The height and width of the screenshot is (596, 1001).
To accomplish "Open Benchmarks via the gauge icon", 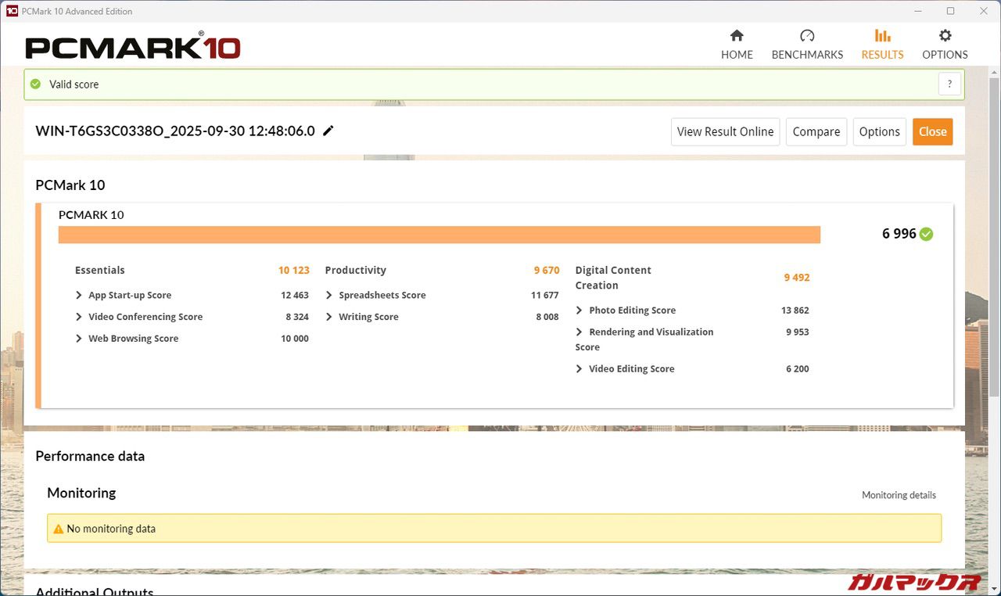I will (807, 36).
